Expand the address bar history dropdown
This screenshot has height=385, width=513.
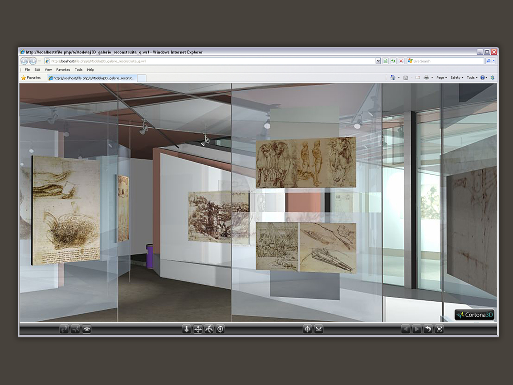378,61
